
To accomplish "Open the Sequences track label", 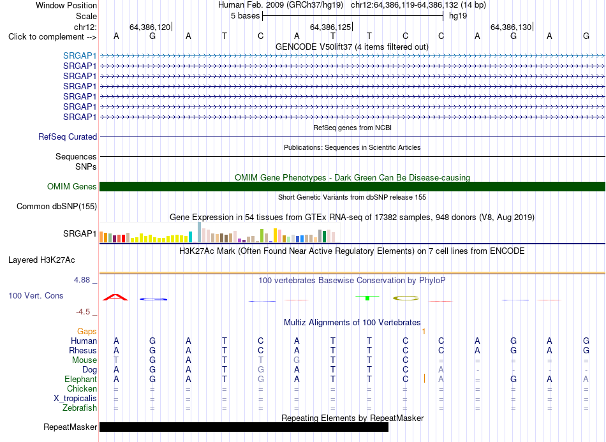I will click(76, 156).
